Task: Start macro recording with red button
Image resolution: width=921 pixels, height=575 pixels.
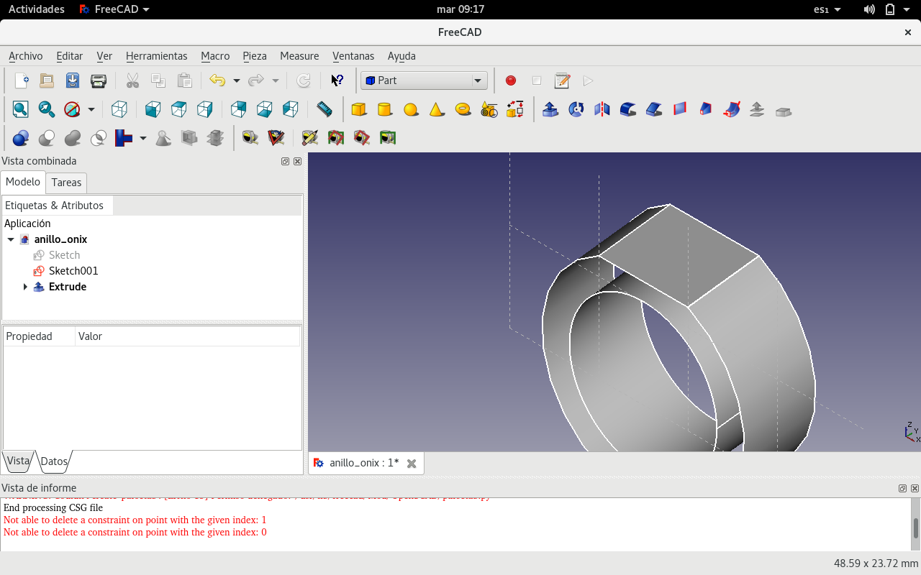Action: (511, 80)
